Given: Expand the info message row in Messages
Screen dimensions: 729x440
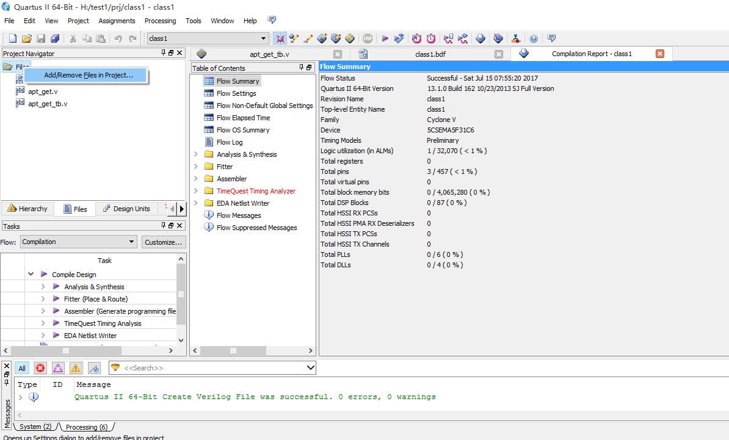Looking at the screenshot, I should tap(21, 397).
